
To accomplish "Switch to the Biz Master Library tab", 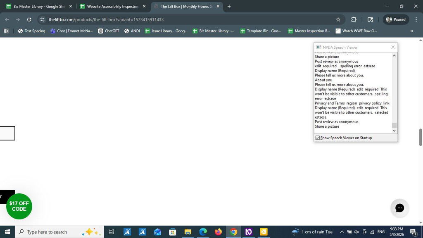I will coord(39,6).
